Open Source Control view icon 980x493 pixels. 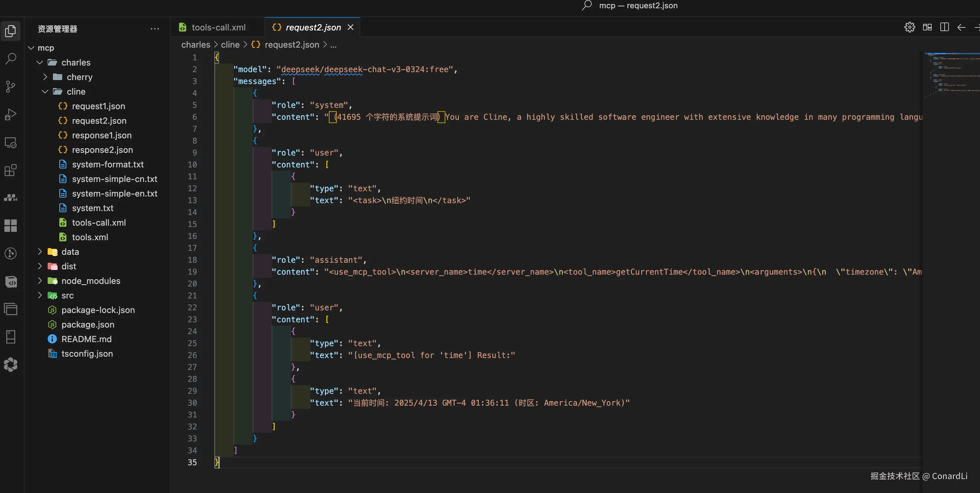point(11,87)
